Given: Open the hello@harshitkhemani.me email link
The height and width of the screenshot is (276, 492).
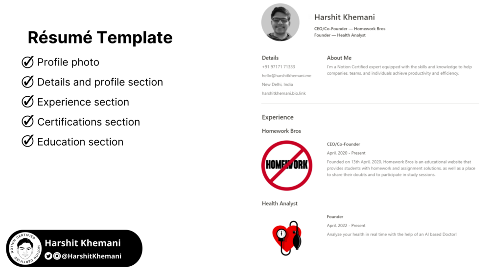Looking at the screenshot, I should [x=286, y=76].
